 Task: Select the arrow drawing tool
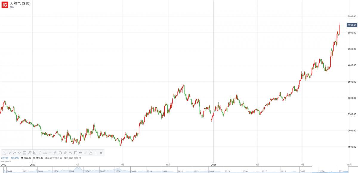[4, 153]
